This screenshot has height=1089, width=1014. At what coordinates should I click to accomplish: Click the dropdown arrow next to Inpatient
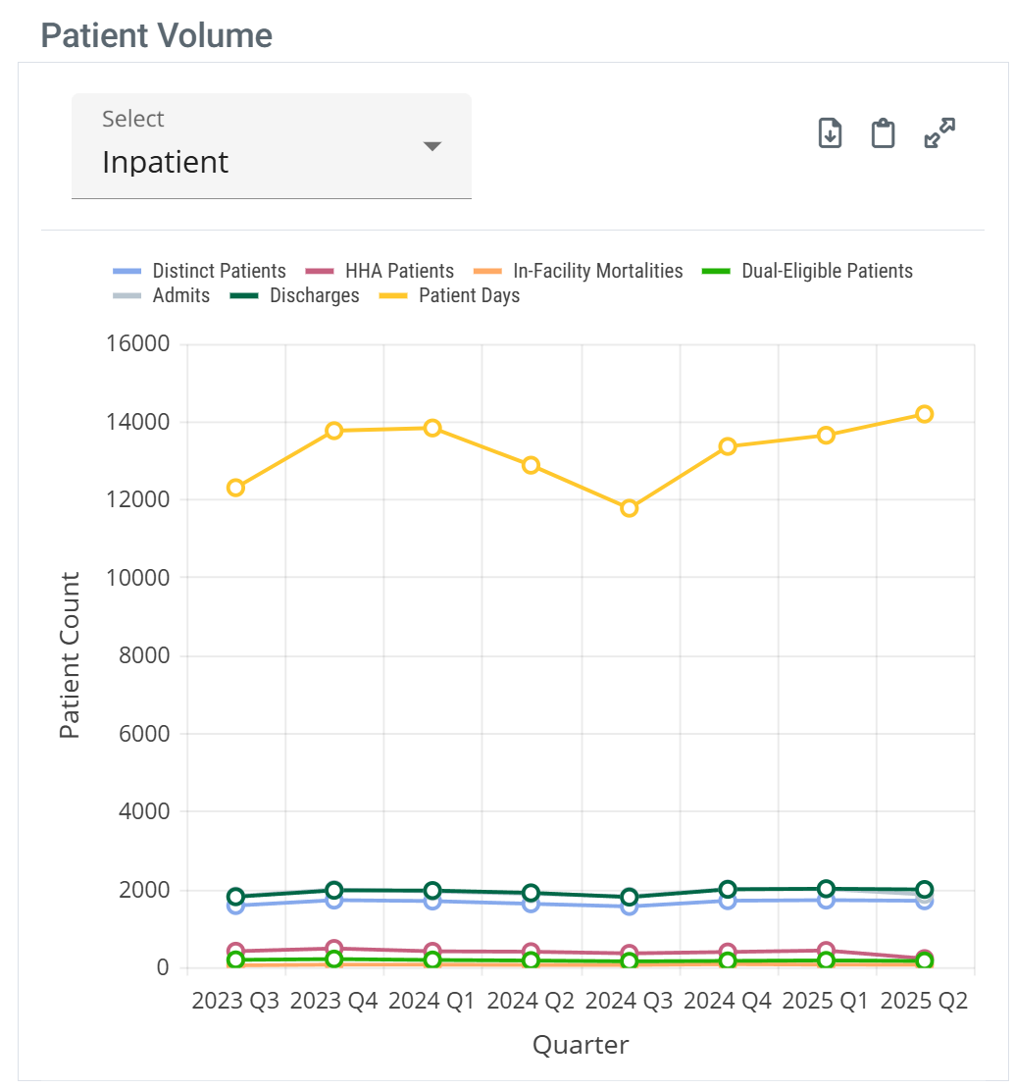(431, 146)
